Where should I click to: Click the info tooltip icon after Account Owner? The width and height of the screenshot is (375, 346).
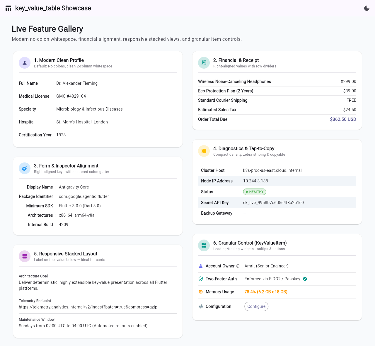(x=238, y=266)
